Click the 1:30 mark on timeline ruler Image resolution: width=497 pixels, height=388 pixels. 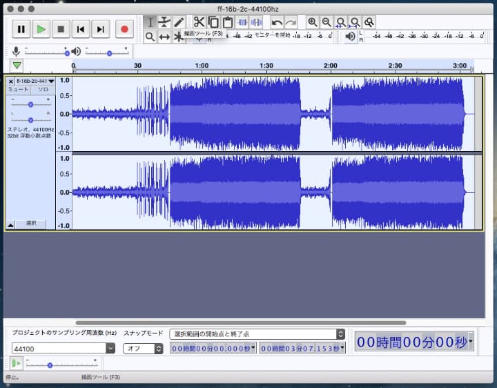[266, 67]
